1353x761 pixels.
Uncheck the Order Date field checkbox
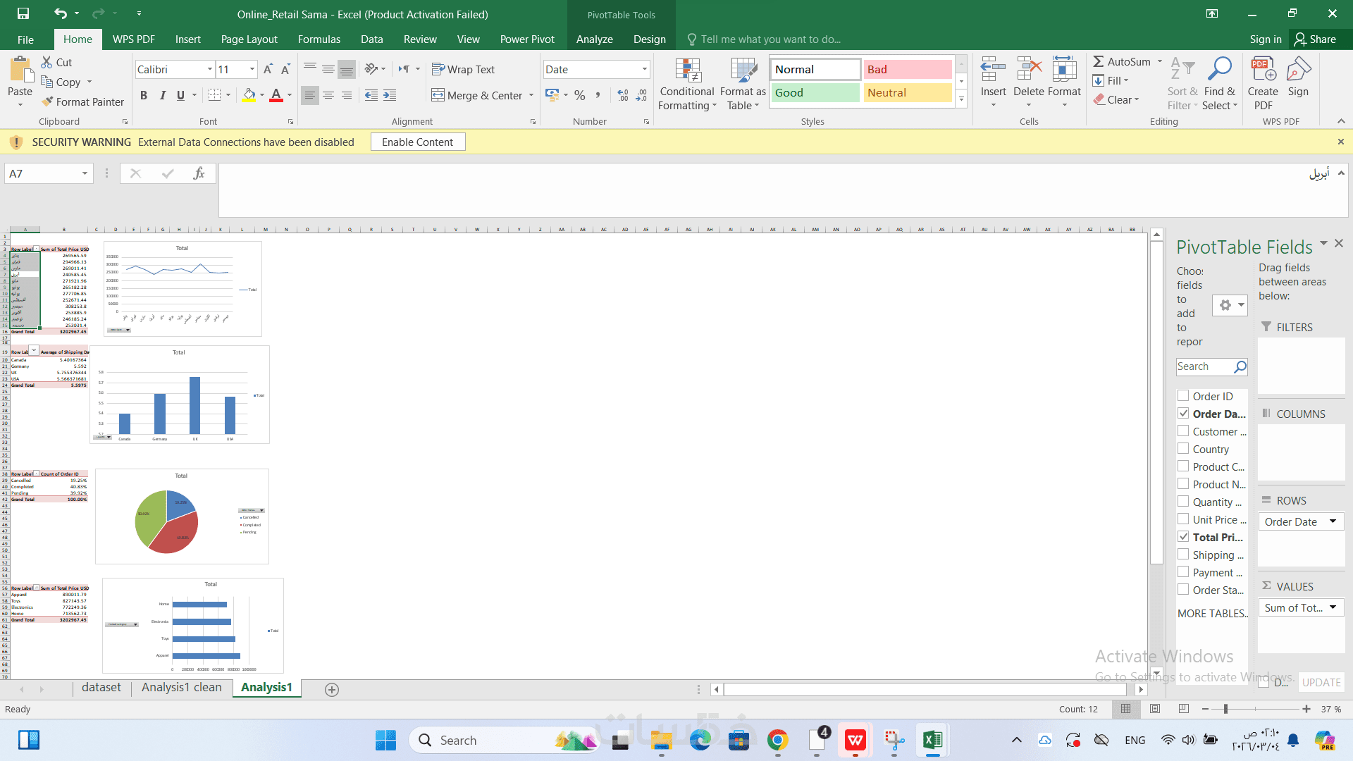(x=1183, y=414)
